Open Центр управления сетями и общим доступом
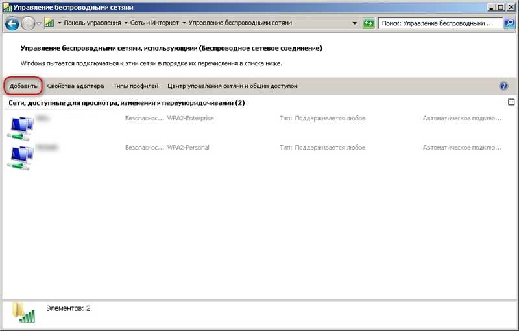 coord(232,86)
